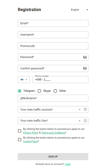Toggle Confirm password visibility eye icon

pyautogui.click(x=85, y=68)
